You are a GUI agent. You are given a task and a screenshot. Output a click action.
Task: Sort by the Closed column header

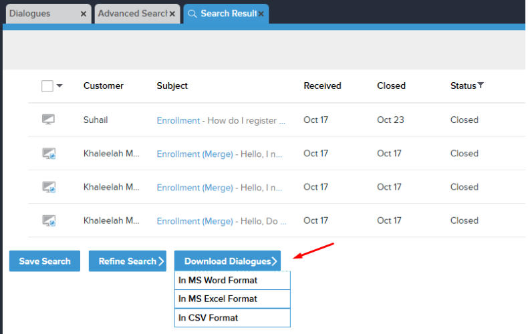click(391, 86)
